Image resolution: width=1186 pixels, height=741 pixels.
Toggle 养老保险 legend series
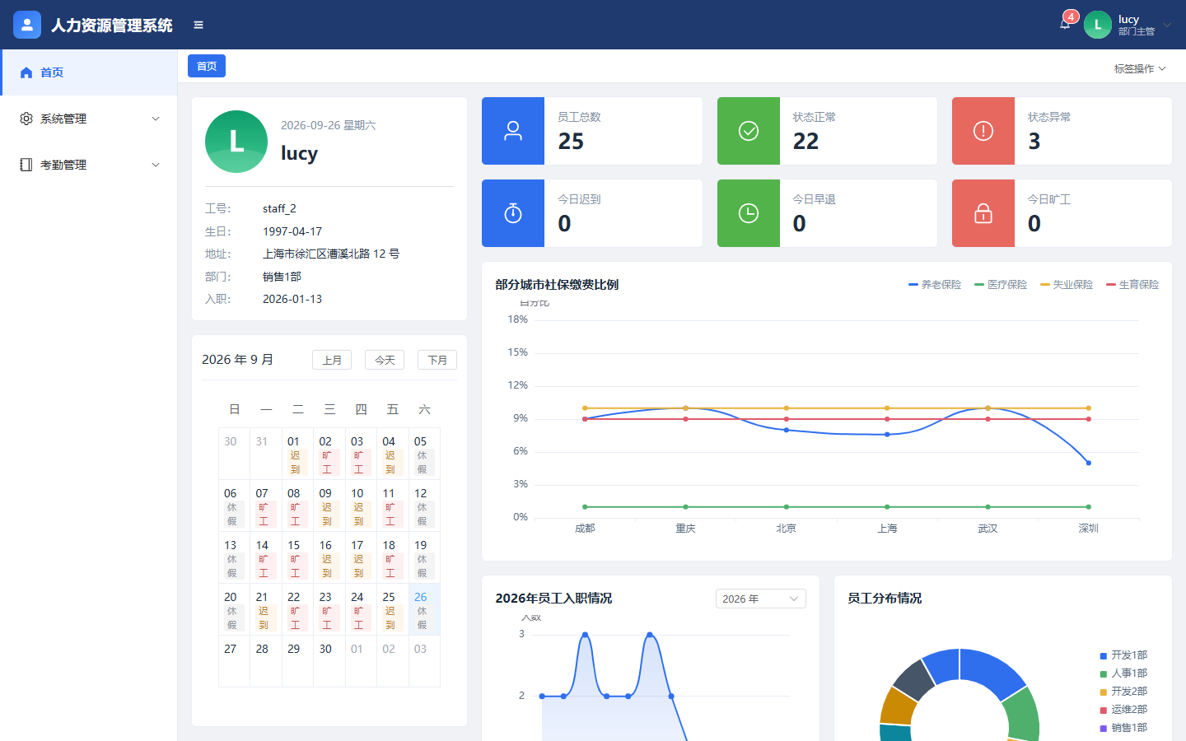point(935,285)
